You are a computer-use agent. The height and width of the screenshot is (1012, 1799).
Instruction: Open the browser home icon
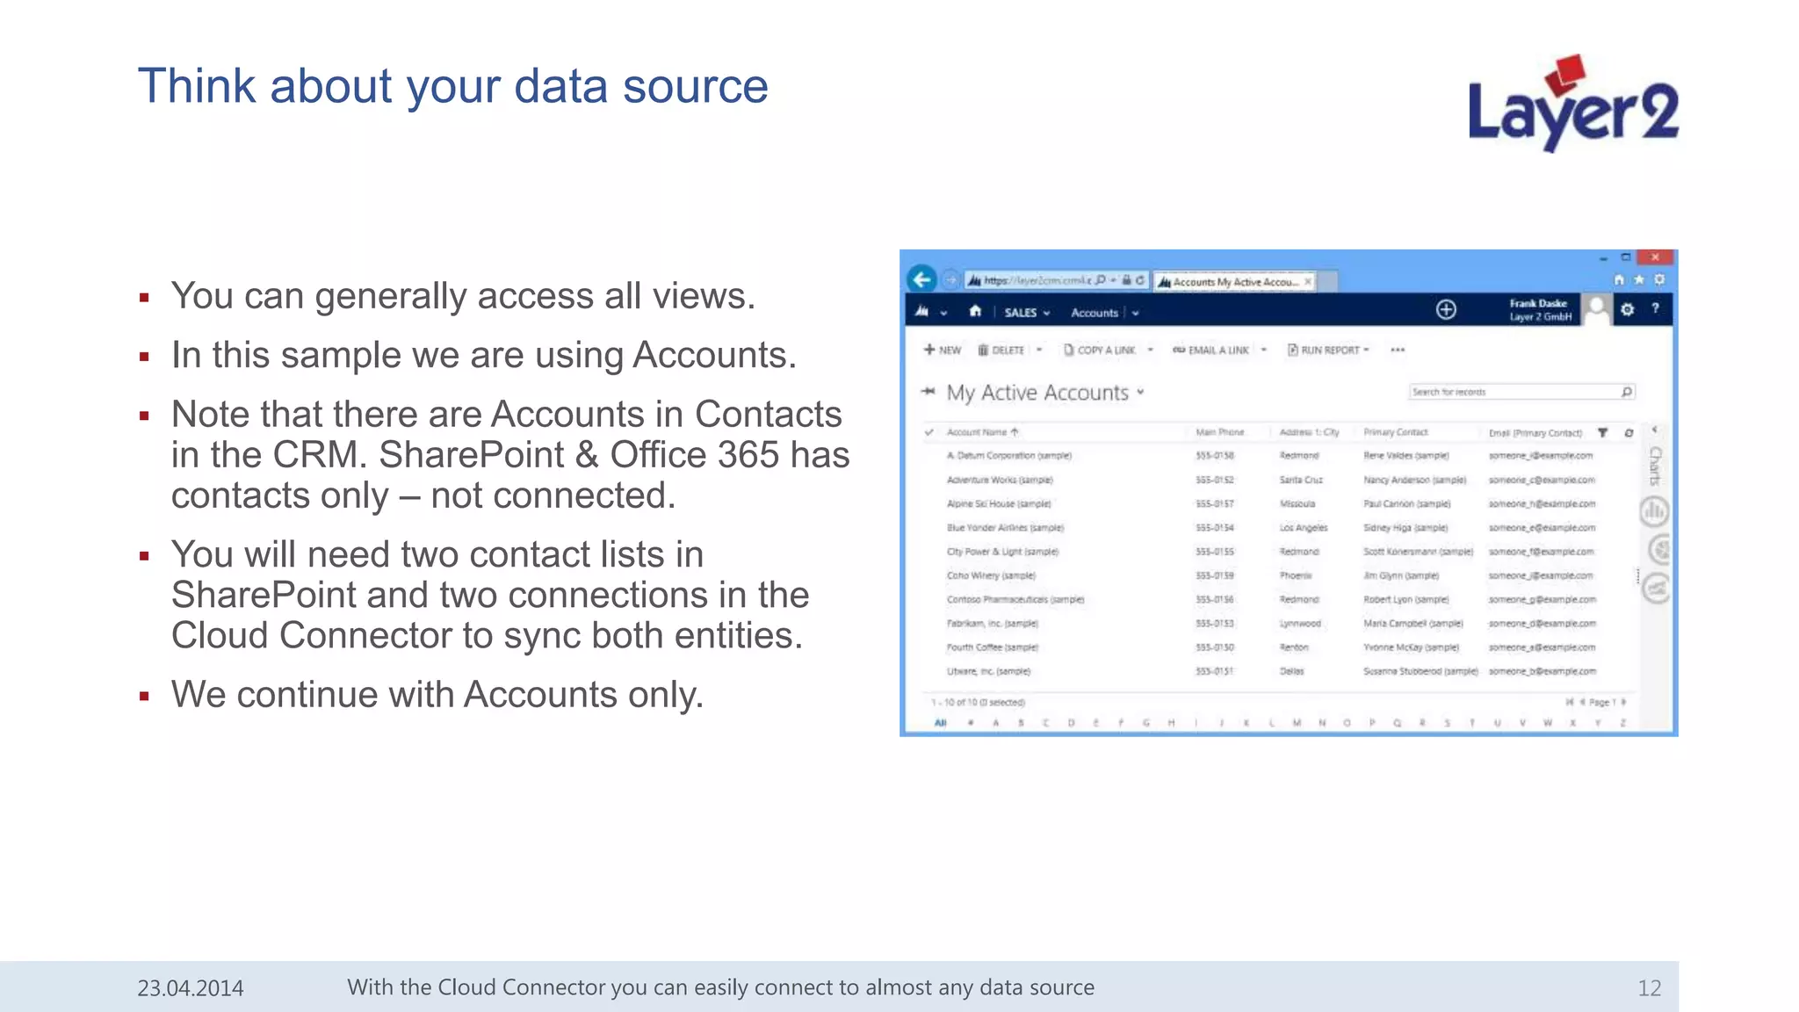pyautogui.click(x=1619, y=279)
